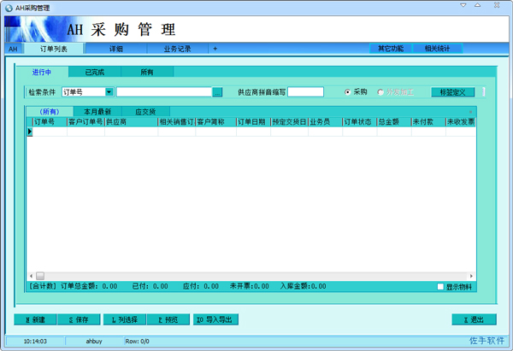Screen dimensions: 513x351
Task: Click the AH采购管理 title bar app icon
Action: point(8,7)
